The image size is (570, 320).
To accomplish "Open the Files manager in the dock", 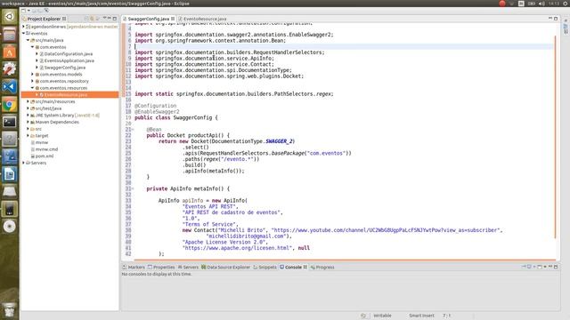I will click(10, 35).
